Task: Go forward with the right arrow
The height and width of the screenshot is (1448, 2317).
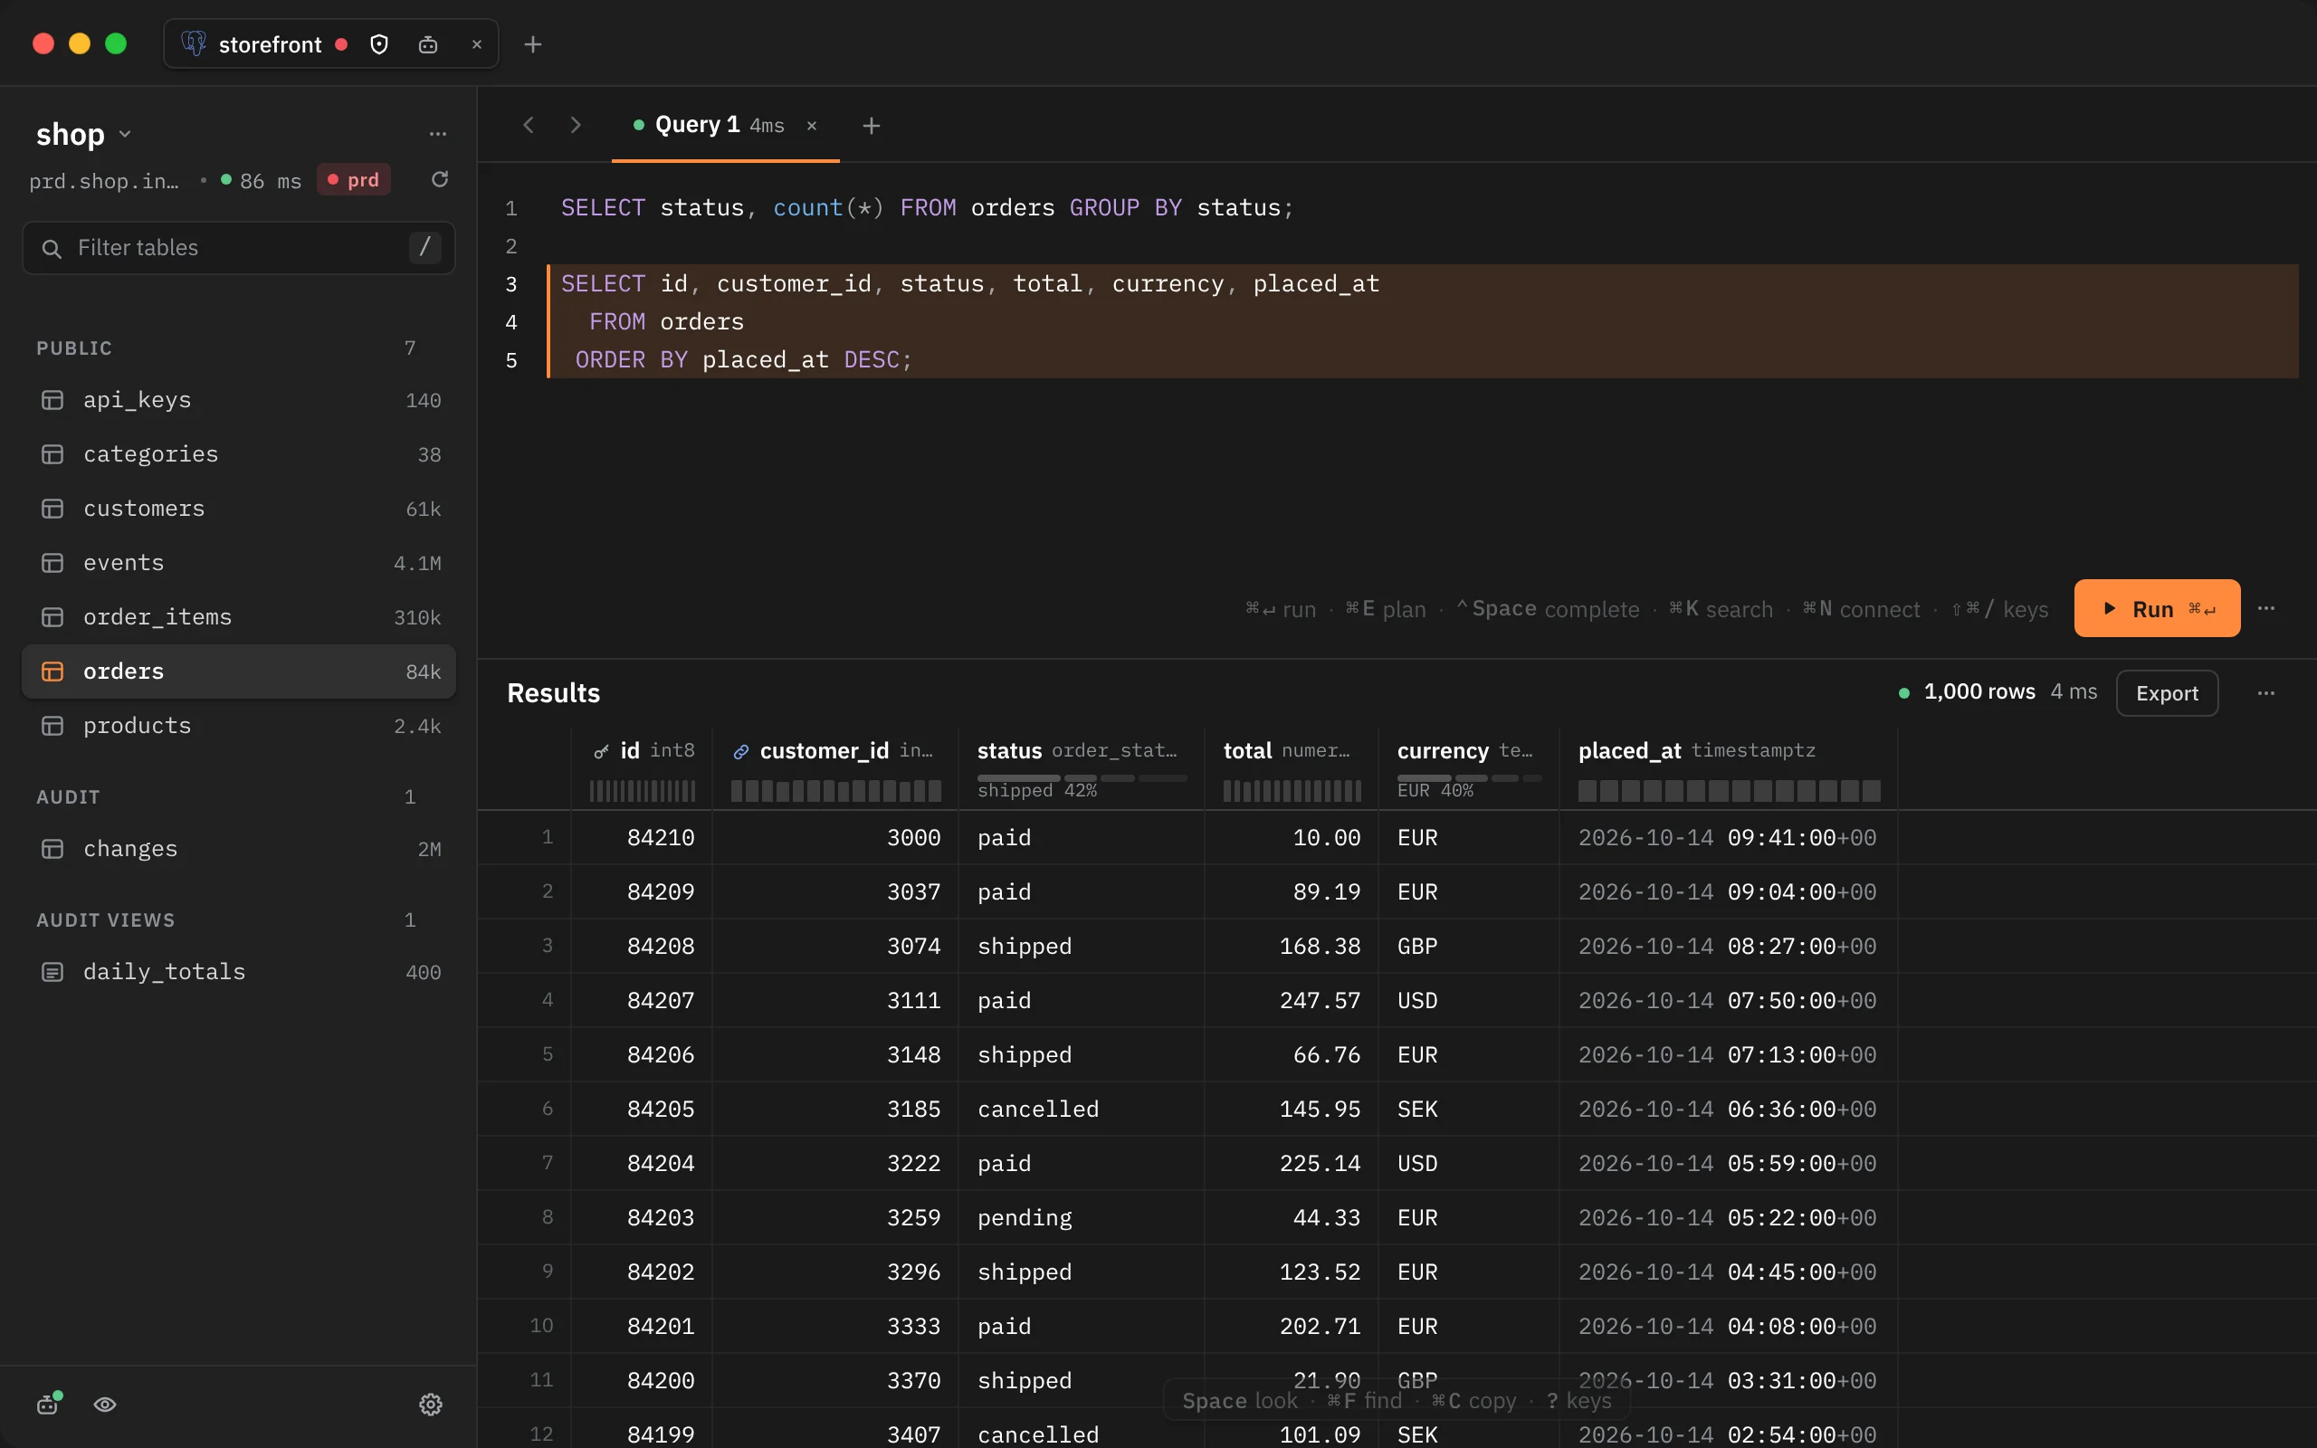Action: tap(576, 126)
